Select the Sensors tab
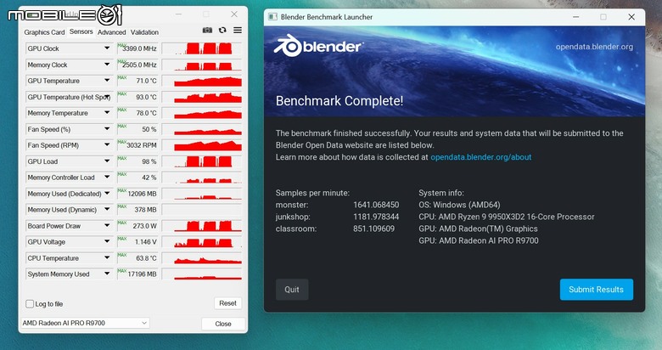The width and height of the screenshot is (662, 350). point(81,31)
